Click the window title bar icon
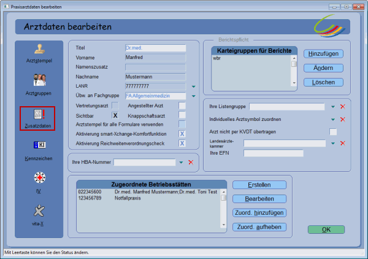This screenshot has width=368, height=259. [6, 7]
